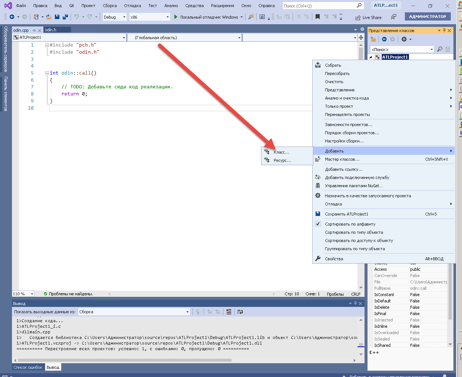The height and width of the screenshot is (377, 462).
Task: Toggle word wrap in the Output panel
Action: (x=240, y=312)
